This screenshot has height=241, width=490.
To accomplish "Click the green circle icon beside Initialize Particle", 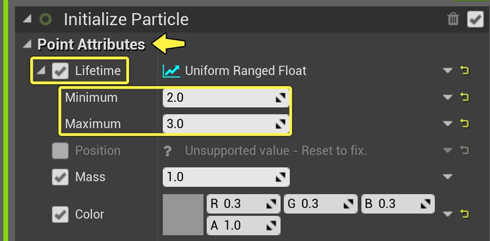I will tap(46, 19).
